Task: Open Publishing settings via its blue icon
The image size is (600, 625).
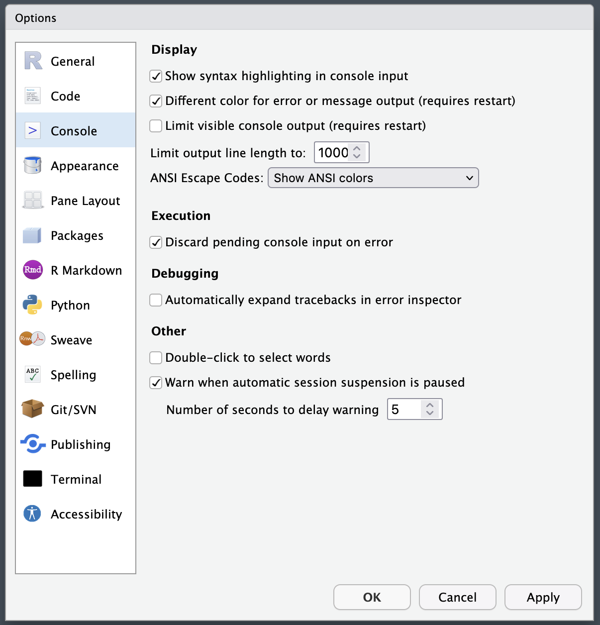Action: click(33, 444)
